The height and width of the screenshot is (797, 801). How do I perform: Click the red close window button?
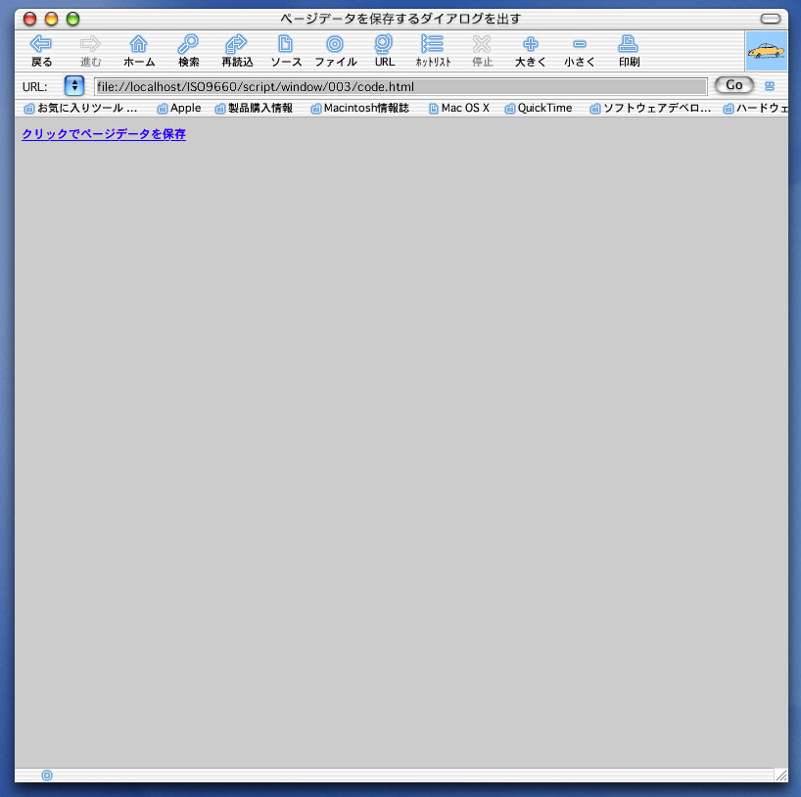click(x=29, y=19)
